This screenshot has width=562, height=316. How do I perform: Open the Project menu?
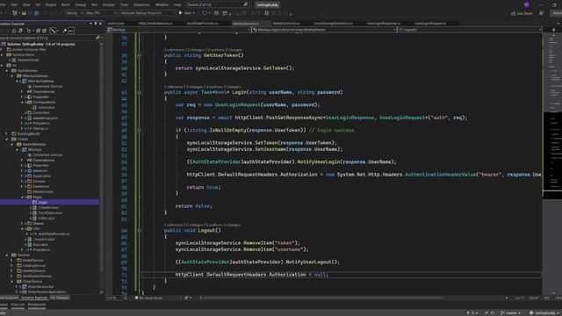(x=51, y=4)
